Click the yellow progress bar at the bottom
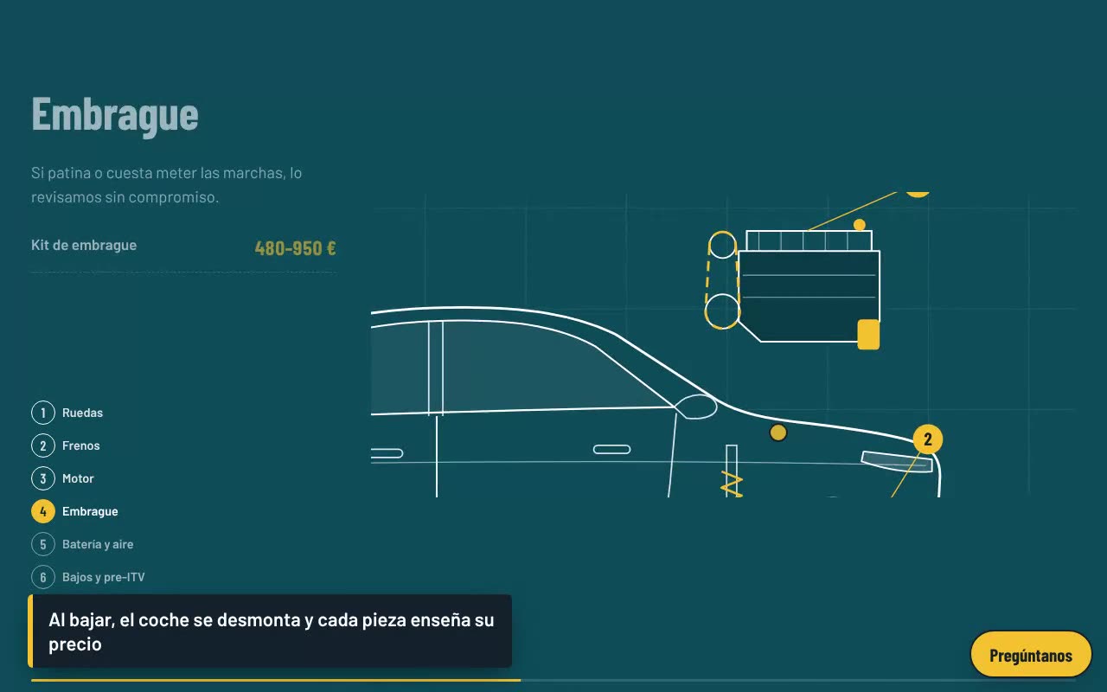Screen dimensions: 1107x692 [276, 681]
